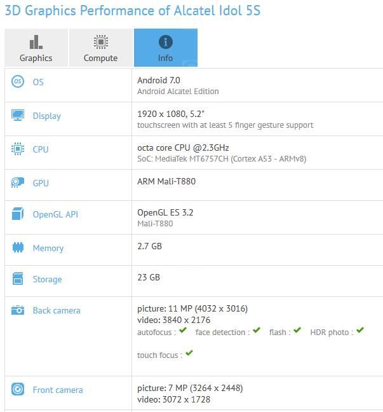Viewport: 383px width, 412px height.
Task: Click the CPU label
Action: [41, 149]
